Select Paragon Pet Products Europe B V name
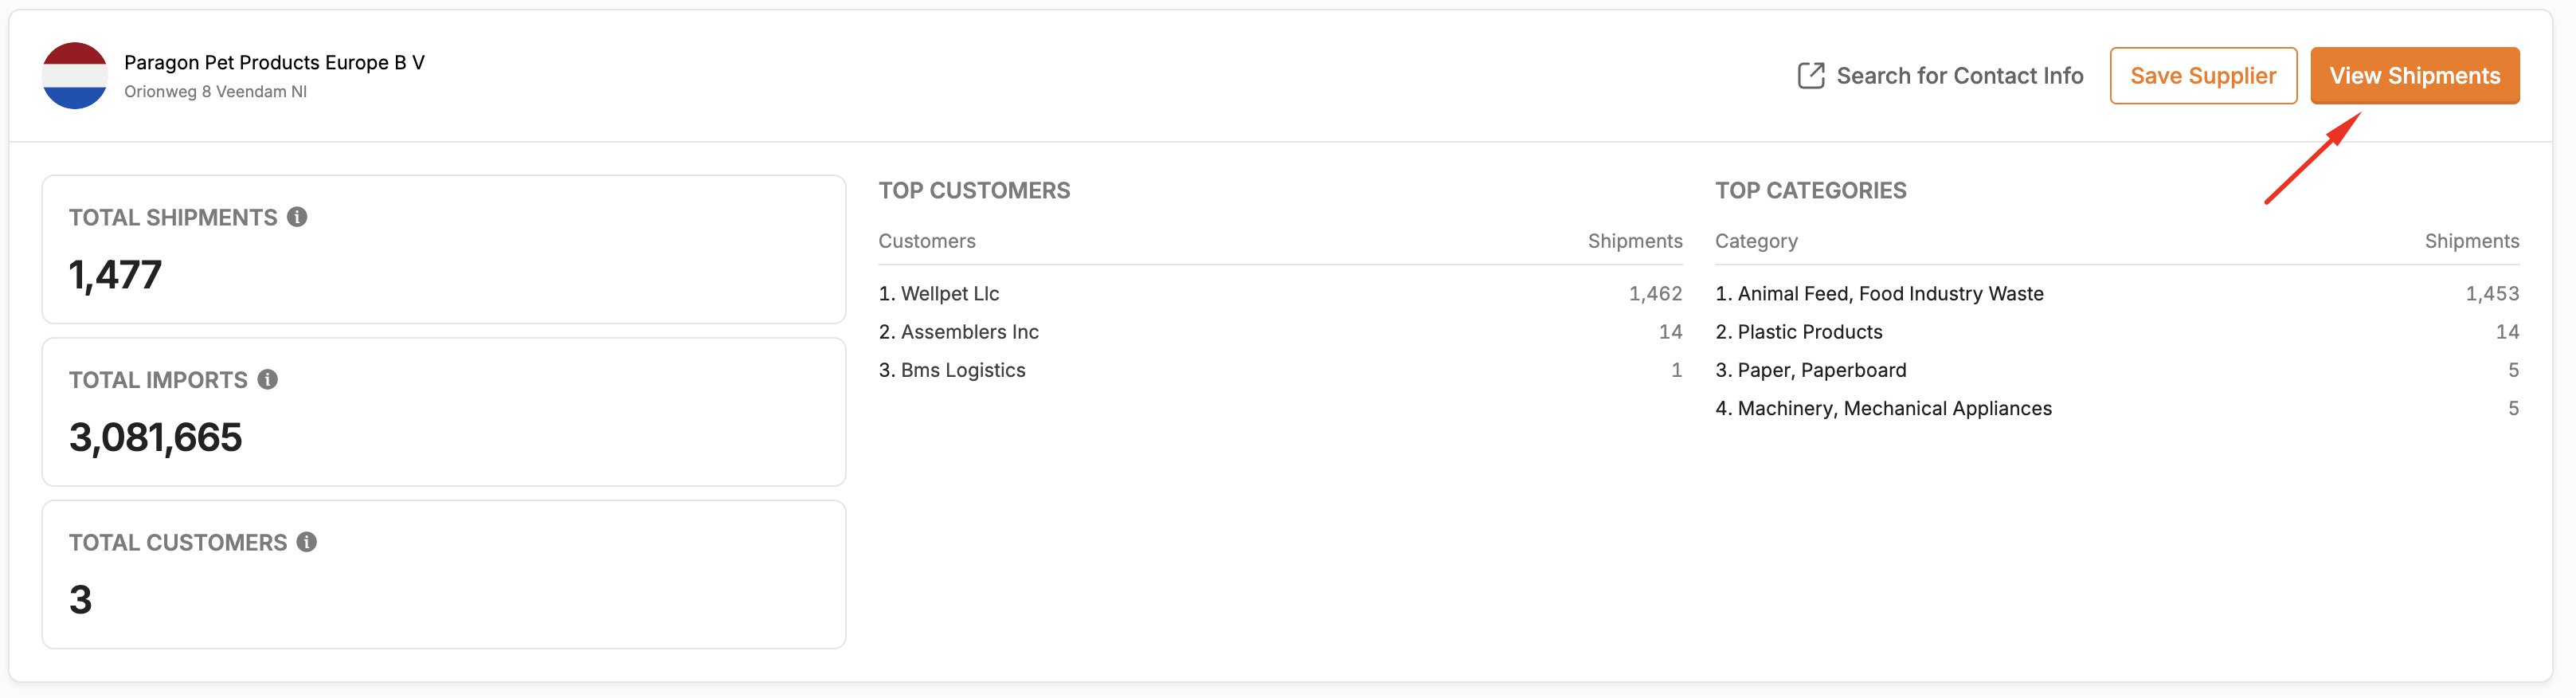Viewport: 2576px width, 698px height. (x=274, y=62)
